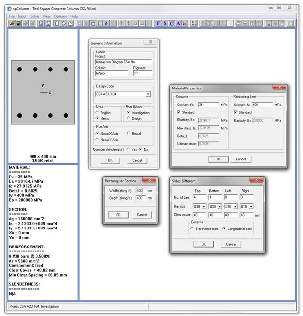Open the Left bar size dropdown

(x=235, y=206)
